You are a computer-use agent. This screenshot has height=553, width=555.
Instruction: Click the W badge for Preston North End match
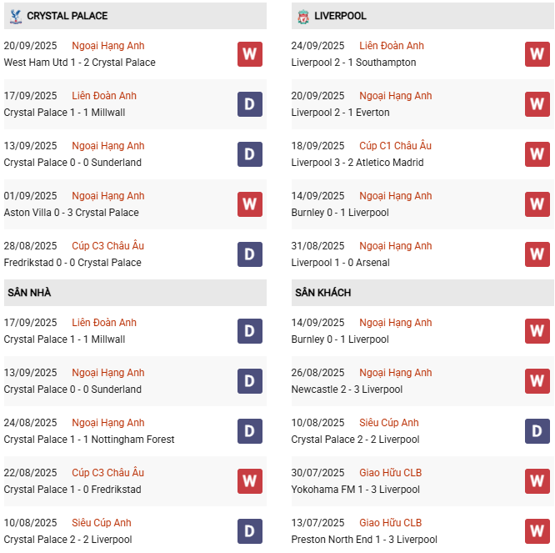pyautogui.click(x=537, y=531)
